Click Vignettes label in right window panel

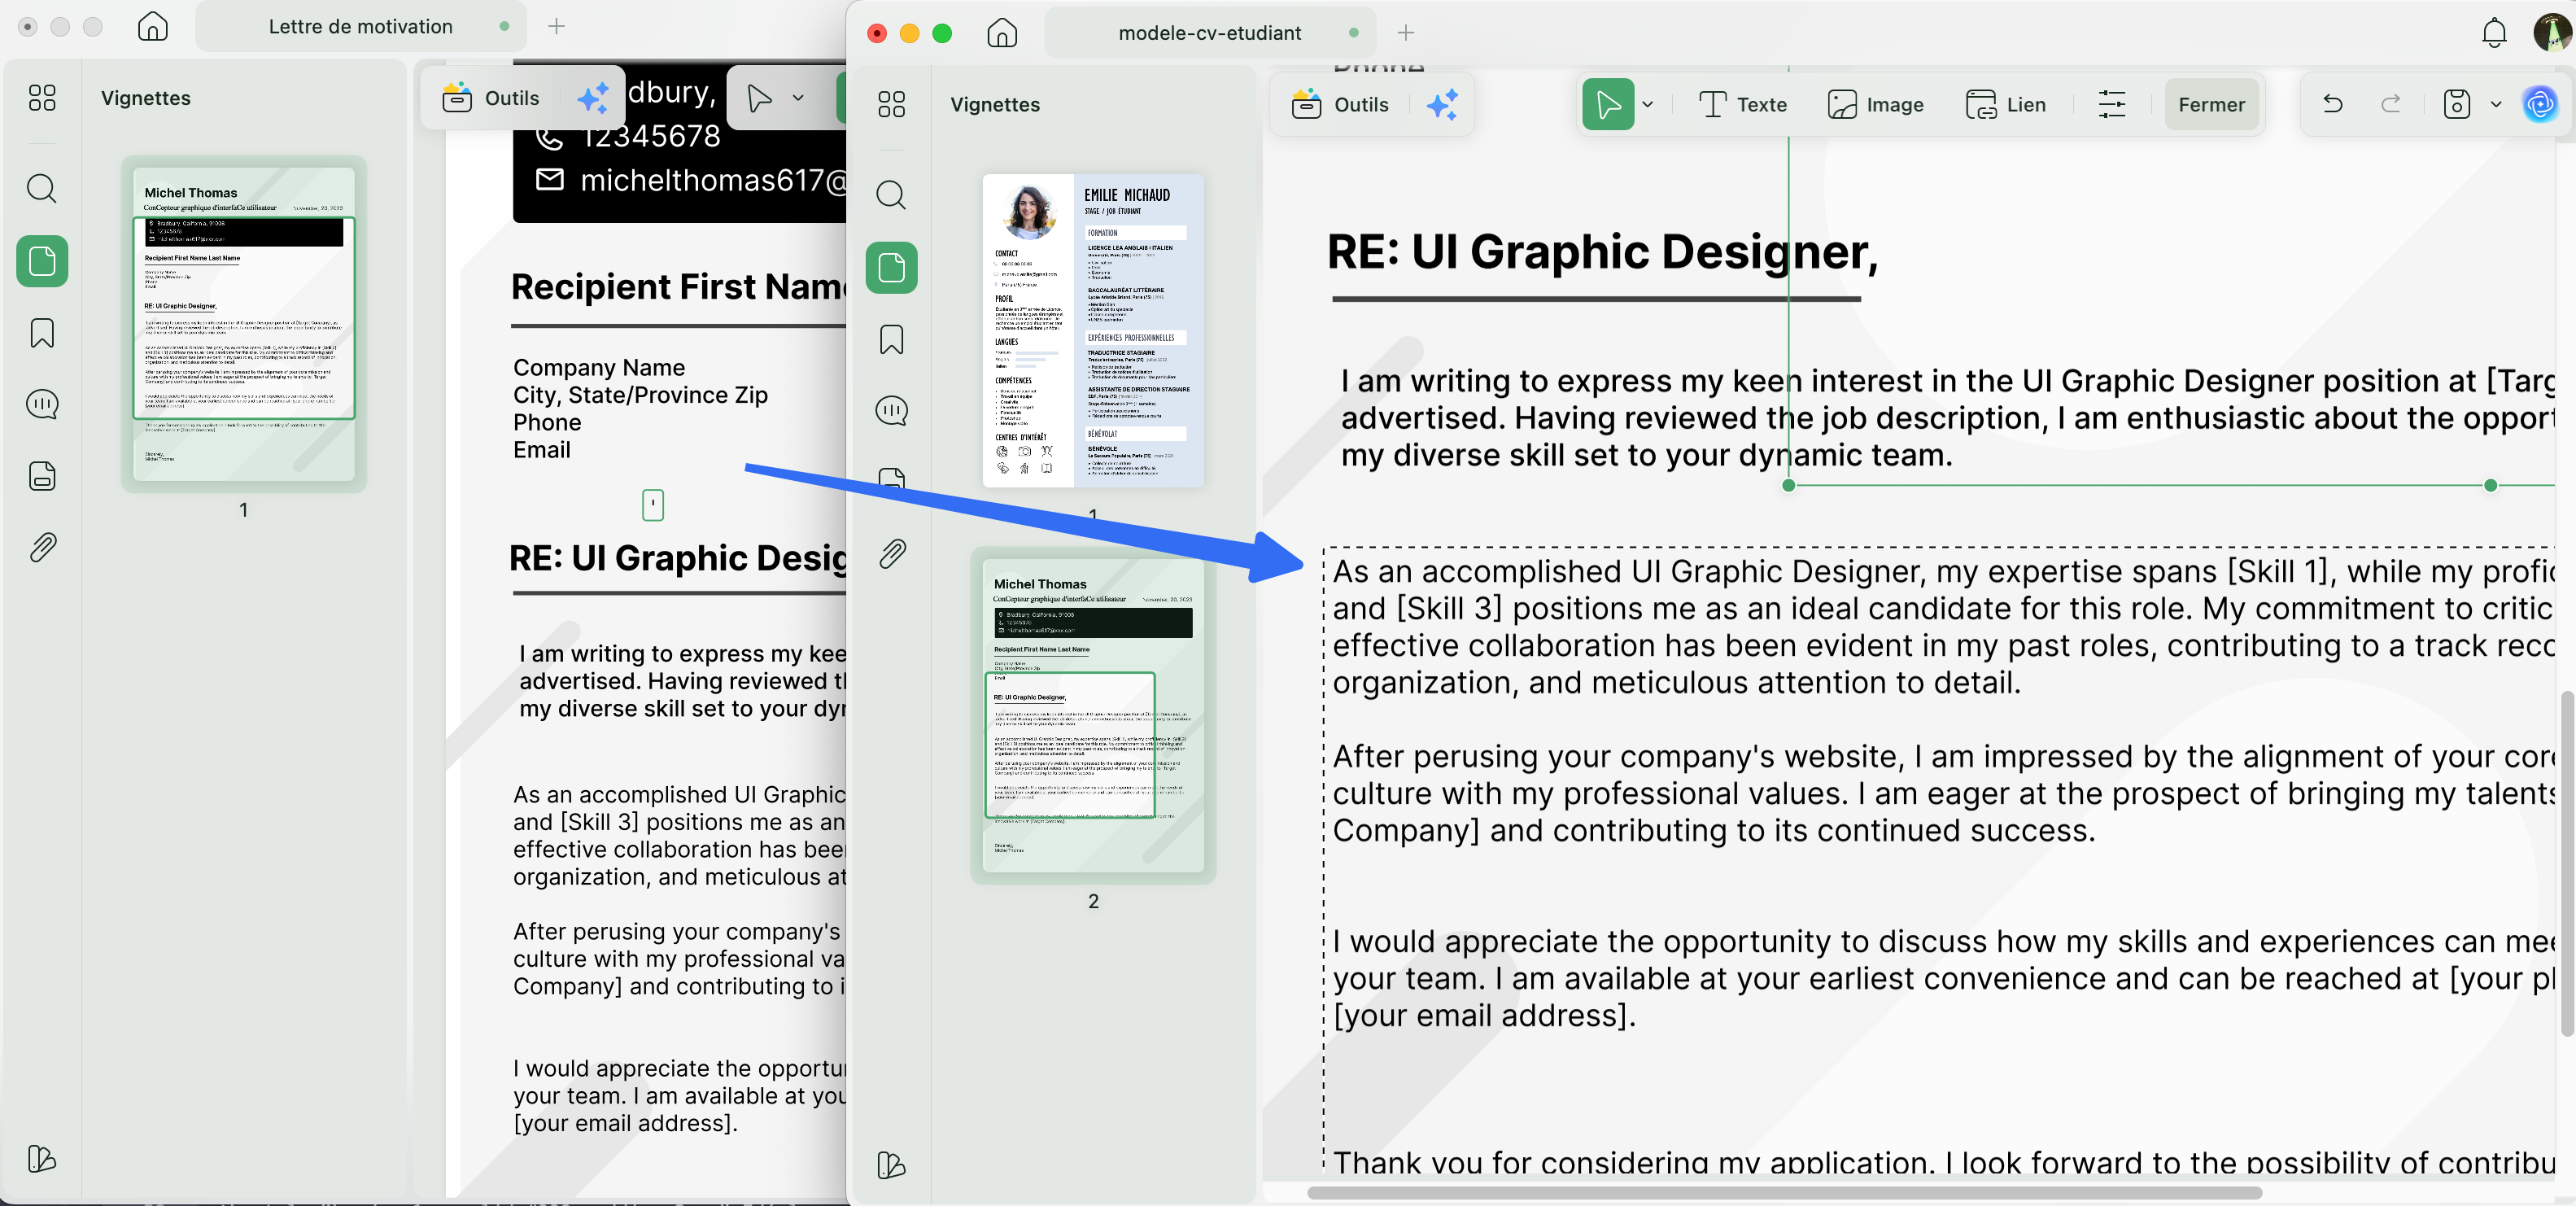pyautogui.click(x=994, y=104)
